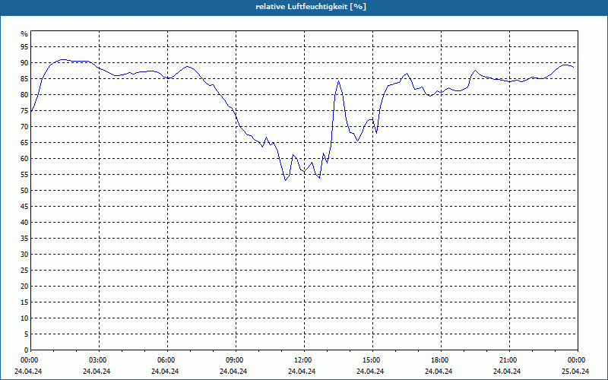Viewport: 608px width, 380px height.
Task: Click the chart title 'relative Luftfeuchtigkeit [%]'
Action: pos(311,7)
